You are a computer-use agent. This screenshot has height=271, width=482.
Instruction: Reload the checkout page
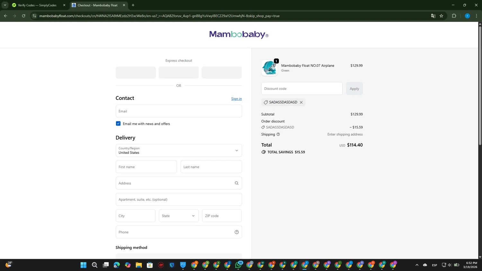[x=23, y=16]
